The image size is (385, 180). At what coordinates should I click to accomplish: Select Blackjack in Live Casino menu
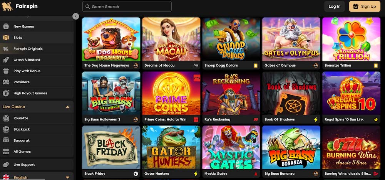(37, 129)
